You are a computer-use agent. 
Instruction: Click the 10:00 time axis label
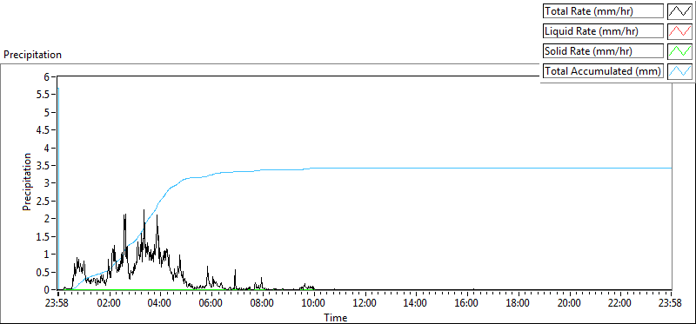pyautogui.click(x=314, y=304)
